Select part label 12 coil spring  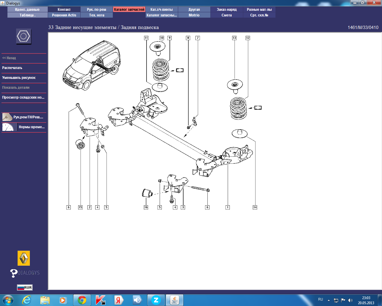[x=248, y=38]
